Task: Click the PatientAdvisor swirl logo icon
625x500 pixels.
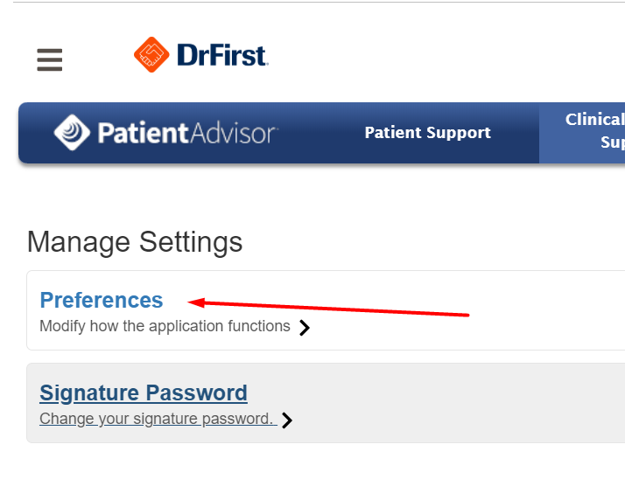Action: (72, 133)
